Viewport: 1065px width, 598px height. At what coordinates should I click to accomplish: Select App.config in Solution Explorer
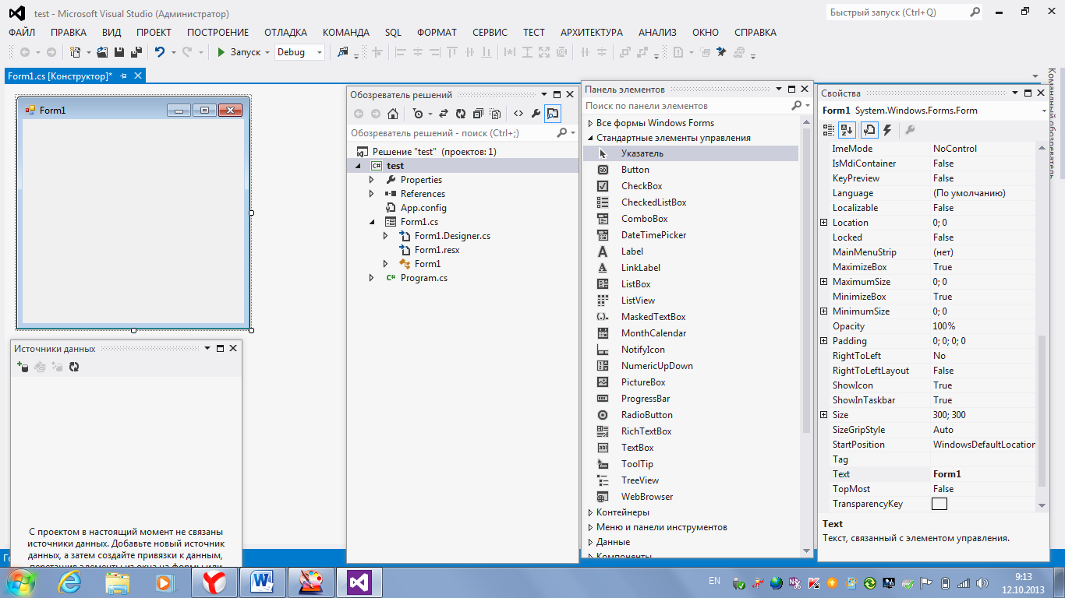[423, 208]
